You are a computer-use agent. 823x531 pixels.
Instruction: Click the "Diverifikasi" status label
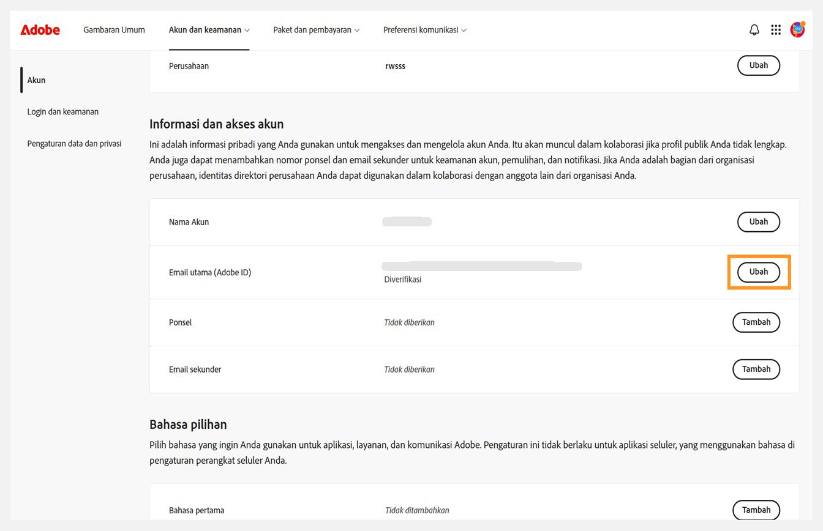pos(402,279)
